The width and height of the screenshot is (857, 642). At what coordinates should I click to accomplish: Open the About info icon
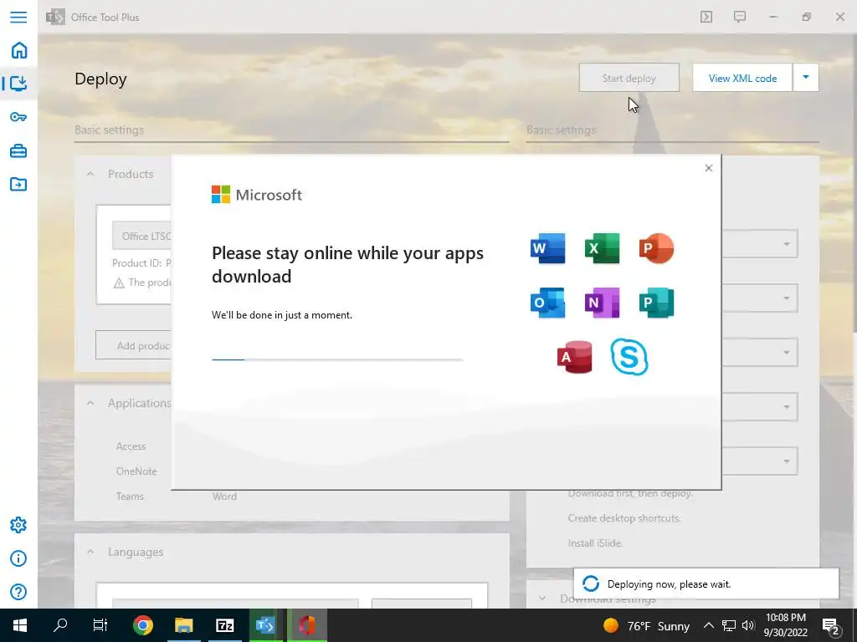[x=18, y=558]
